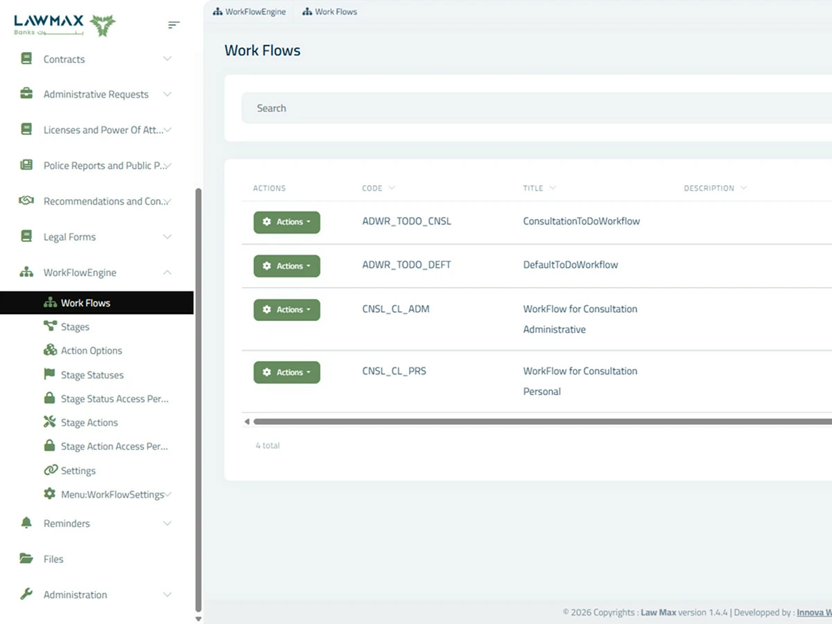Open Stages in the sidebar
Viewport: 832px width, 624px height.
75,327
